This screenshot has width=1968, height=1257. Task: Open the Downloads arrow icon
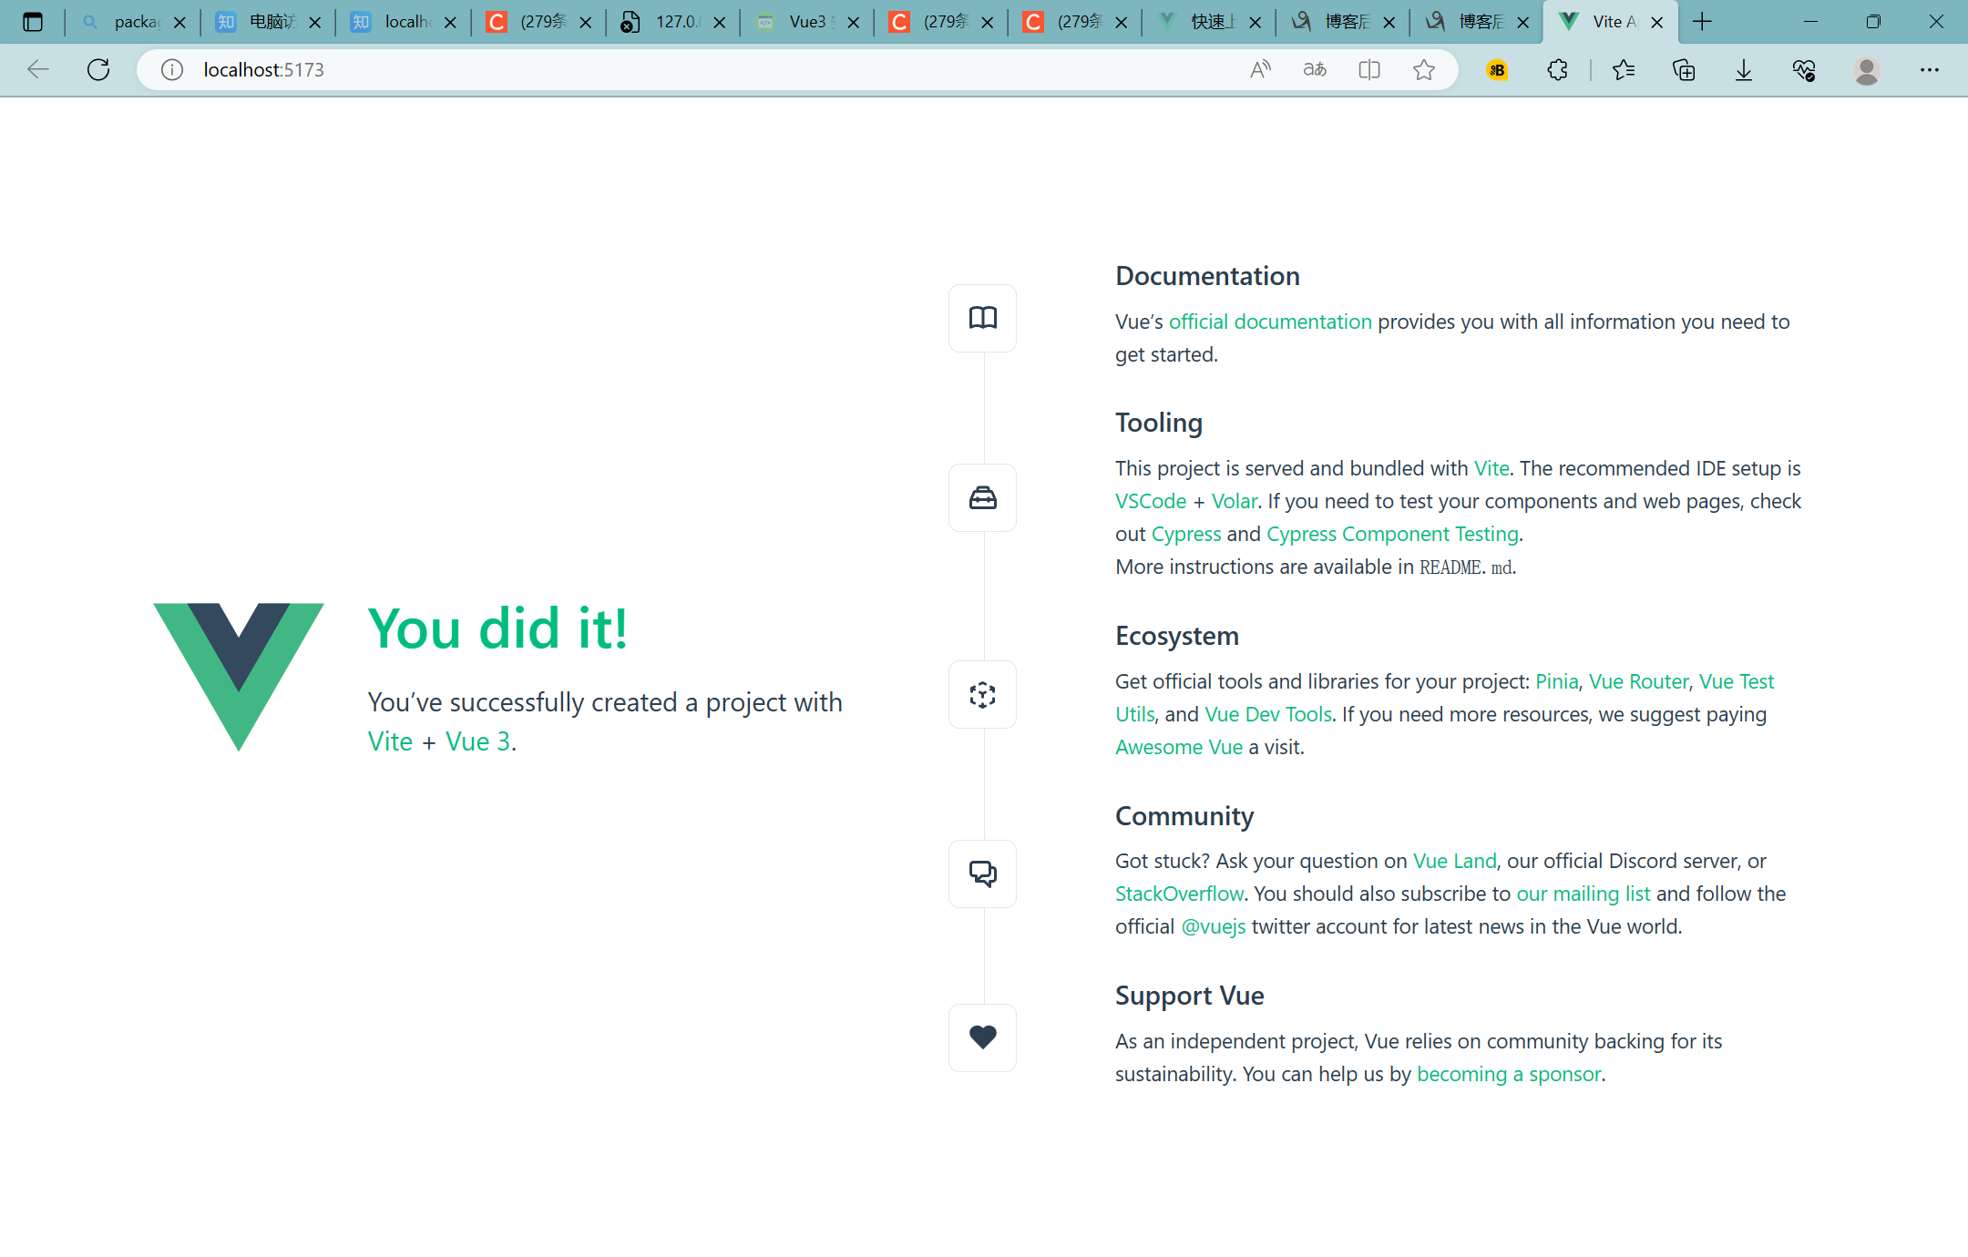click(1743, 70)
